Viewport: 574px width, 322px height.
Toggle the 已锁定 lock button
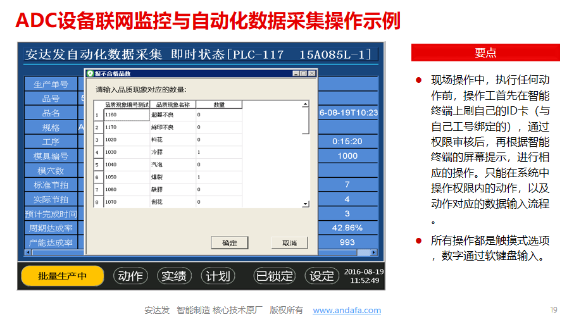tap(274, 276)
